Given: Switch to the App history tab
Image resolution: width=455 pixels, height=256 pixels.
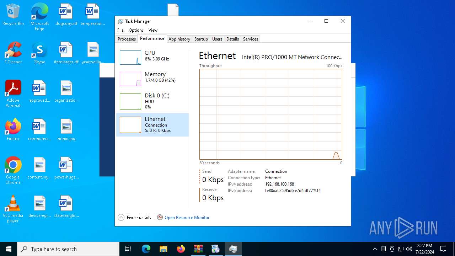Looking at the screenshot, I should tap(179, 39).
